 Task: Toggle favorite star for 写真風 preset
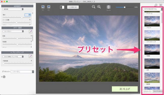145,56
